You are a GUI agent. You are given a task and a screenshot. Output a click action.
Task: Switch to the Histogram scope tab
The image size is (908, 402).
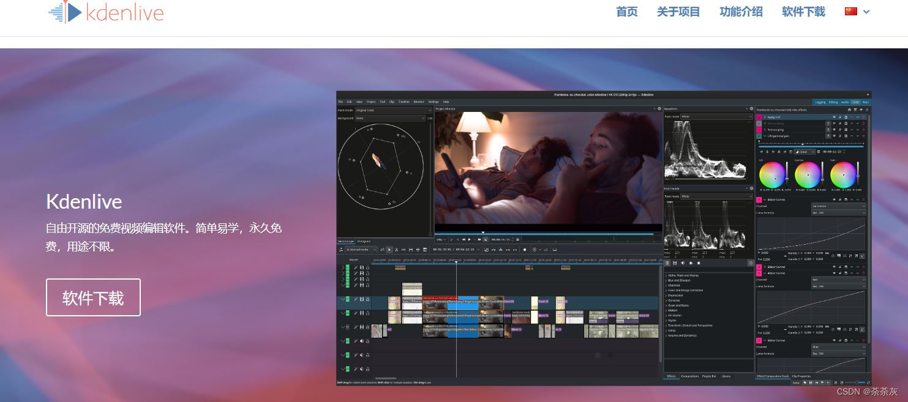pyautogui.click(x=364, y=241)
